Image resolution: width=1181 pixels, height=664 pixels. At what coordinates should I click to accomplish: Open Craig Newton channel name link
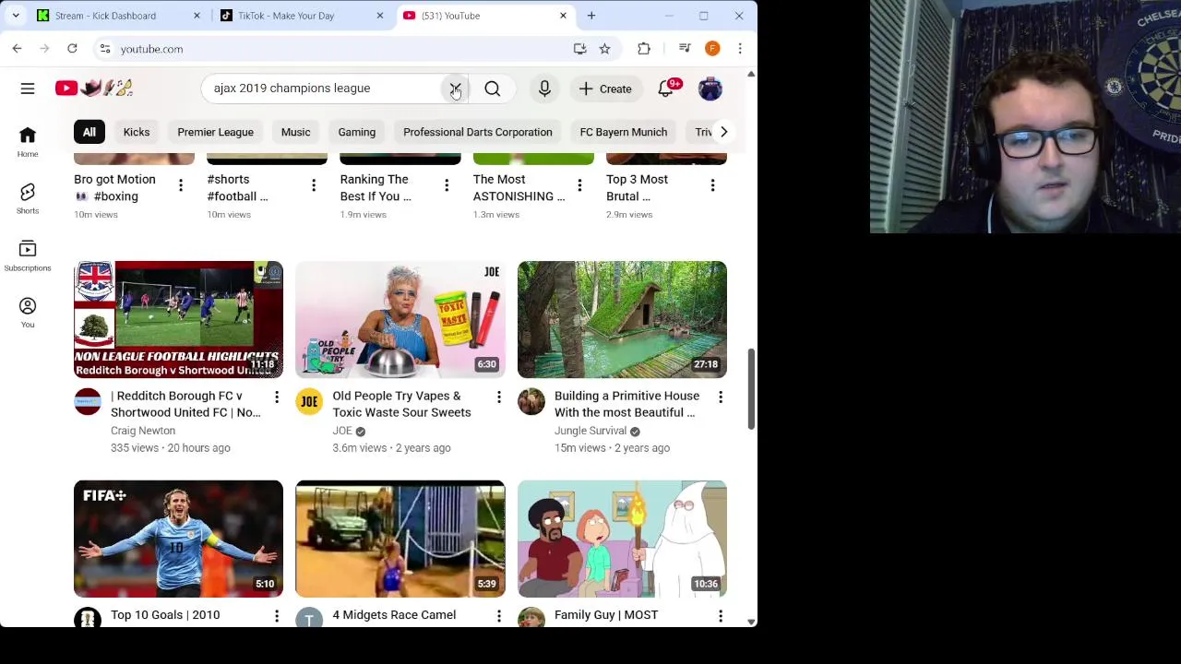(143, 431)
